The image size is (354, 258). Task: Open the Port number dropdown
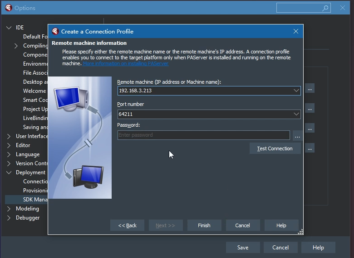(x=296, y=115)
